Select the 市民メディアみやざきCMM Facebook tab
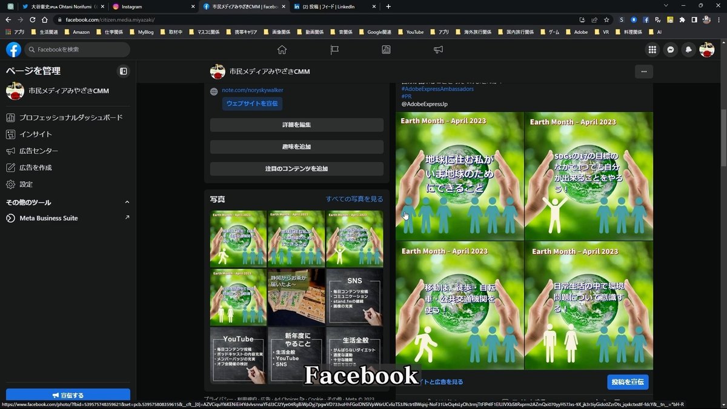 (x=244, y=6)
